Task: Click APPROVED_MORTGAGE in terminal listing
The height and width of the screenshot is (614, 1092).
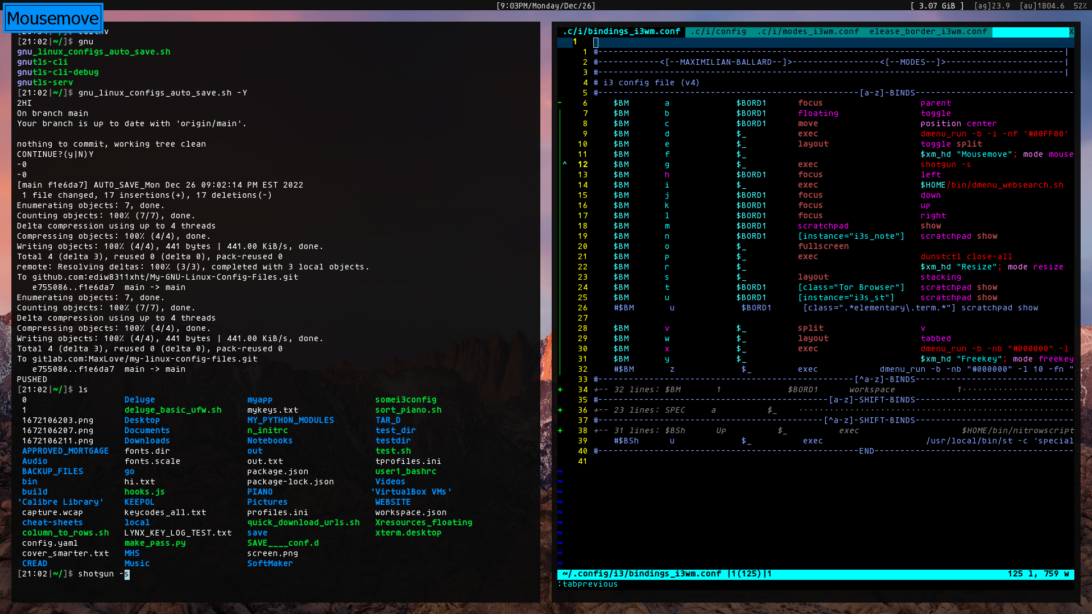Action: 65,451
